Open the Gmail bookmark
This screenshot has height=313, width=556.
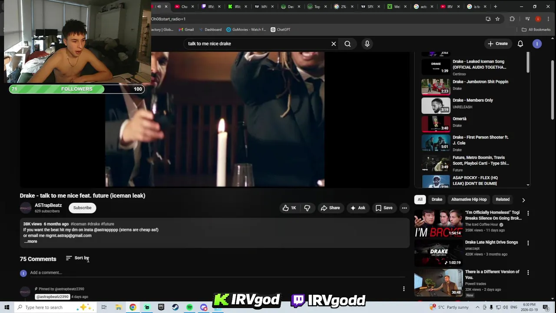[186, 30]
